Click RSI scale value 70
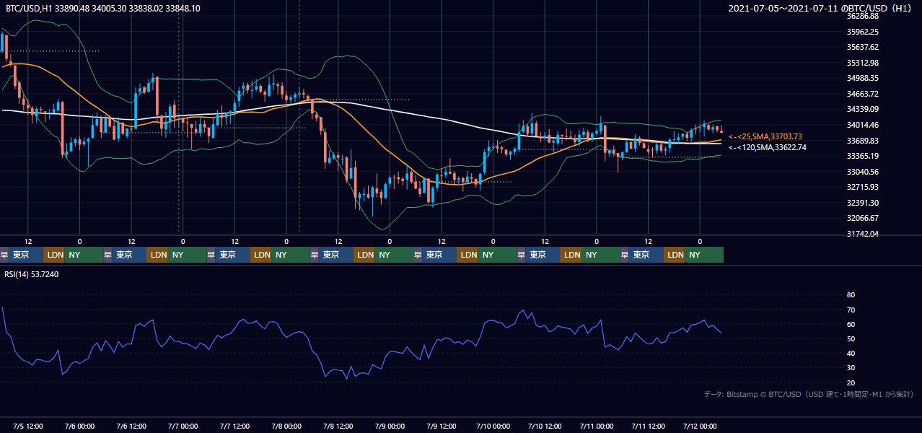 click(851, 310)
